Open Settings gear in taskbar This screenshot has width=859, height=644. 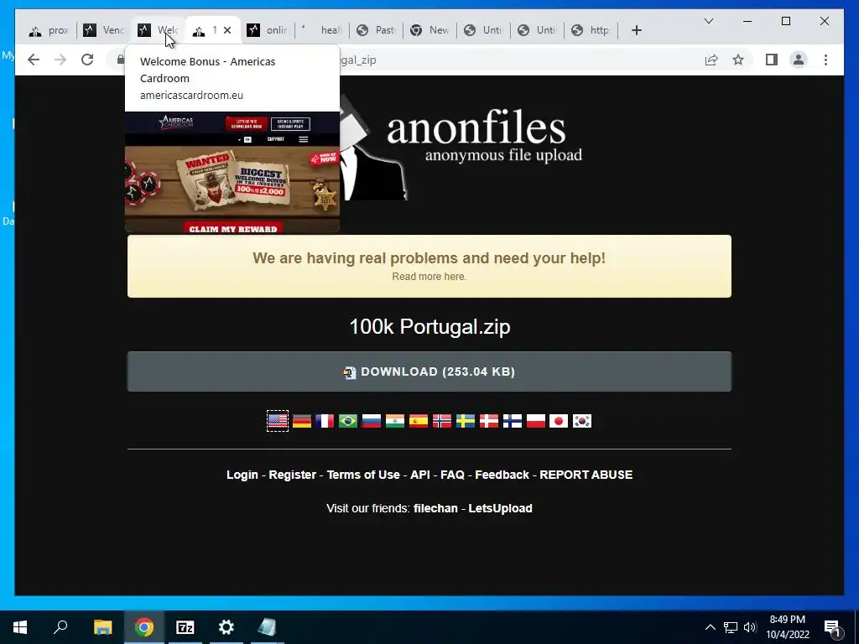226,627
